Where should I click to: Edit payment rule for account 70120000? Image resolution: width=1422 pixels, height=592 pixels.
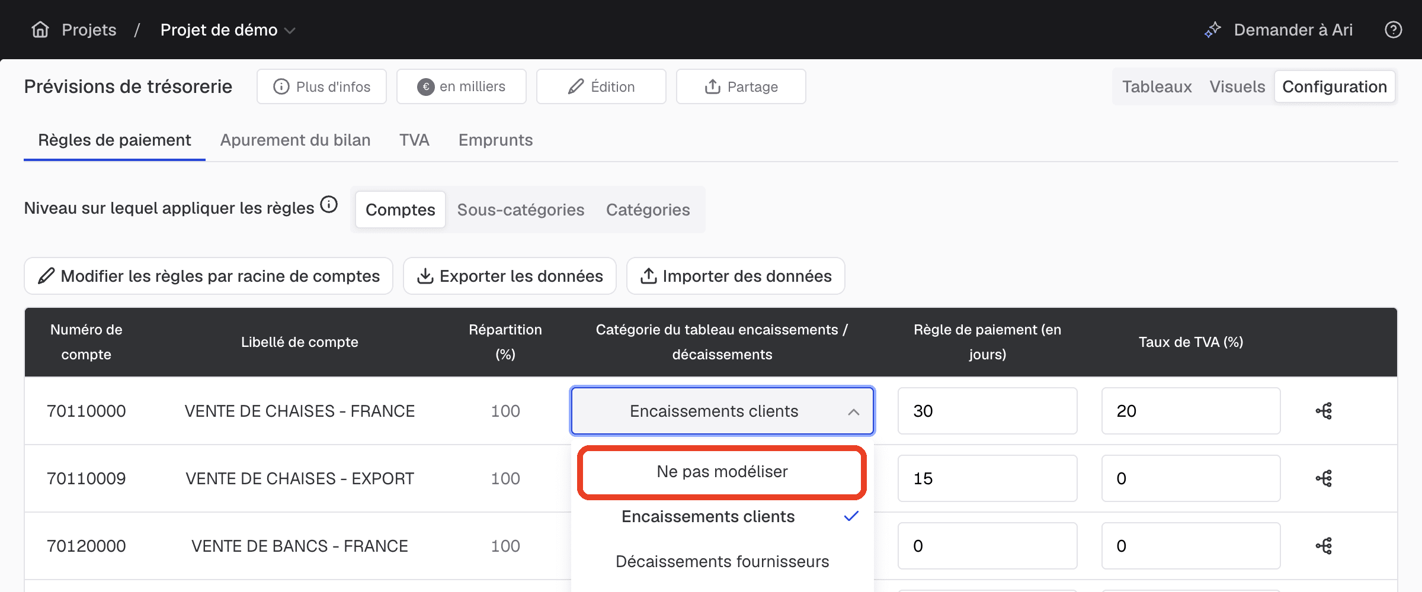(987, 546)
